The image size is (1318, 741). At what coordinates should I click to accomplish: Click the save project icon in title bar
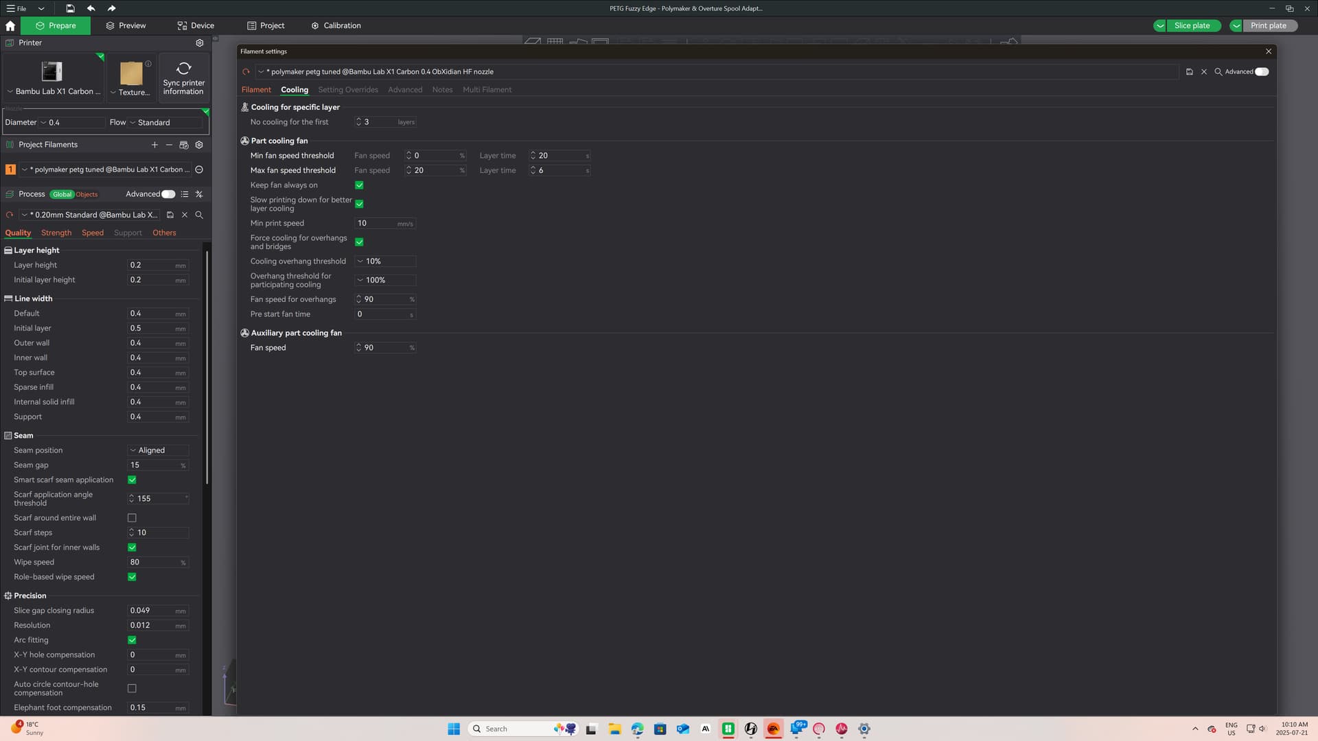click(70, 8)
